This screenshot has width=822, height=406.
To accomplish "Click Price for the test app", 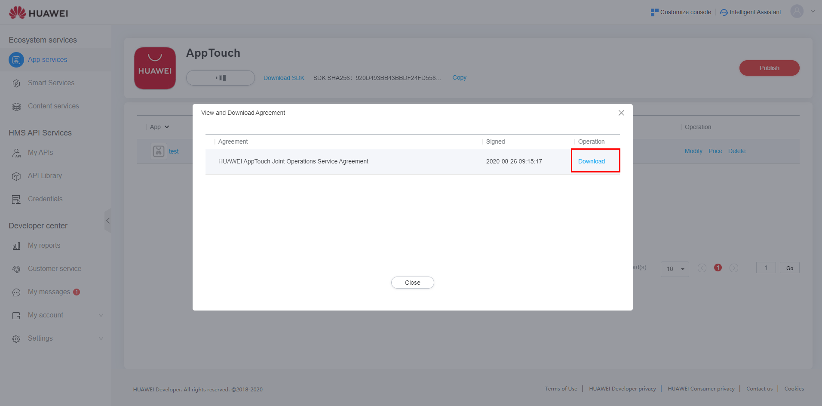I will coord(715,151).
